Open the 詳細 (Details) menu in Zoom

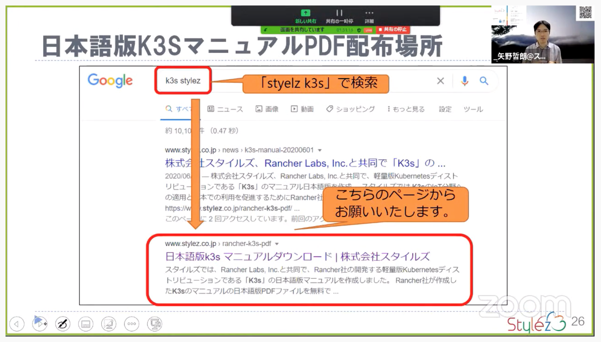coord(369,15)
